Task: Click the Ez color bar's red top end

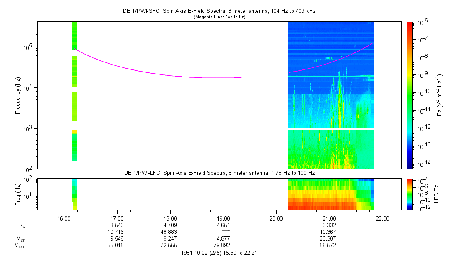Action: coord(409,24)
